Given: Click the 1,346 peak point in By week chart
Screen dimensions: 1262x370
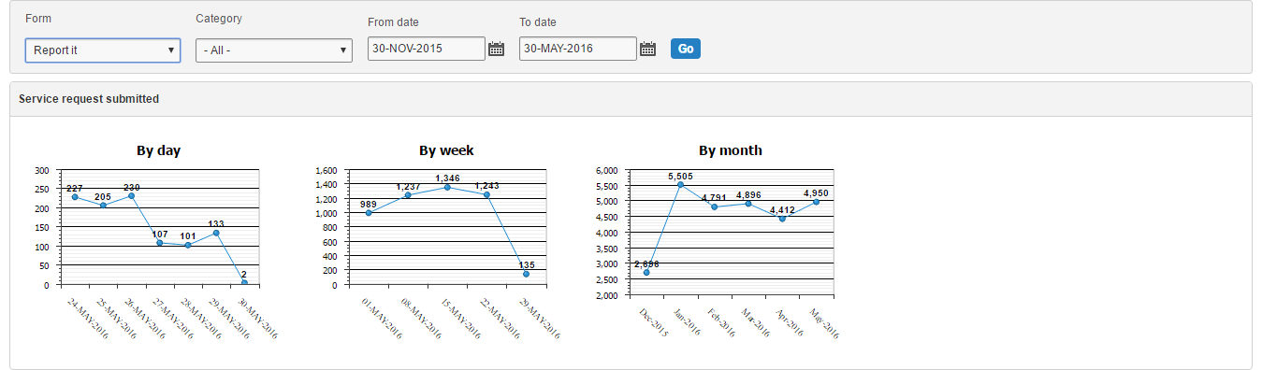Looking at the screenshot, I should pos(447,187).
